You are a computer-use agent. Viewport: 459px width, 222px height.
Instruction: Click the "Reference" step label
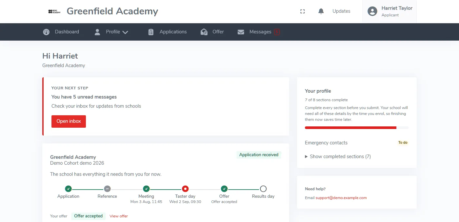107,196
